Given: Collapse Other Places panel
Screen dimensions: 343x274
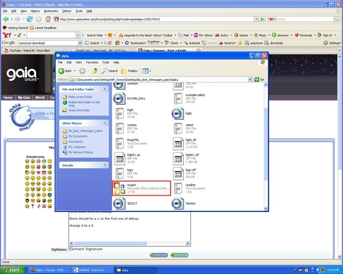Looking at the screenshot, I should coord(105,123).
